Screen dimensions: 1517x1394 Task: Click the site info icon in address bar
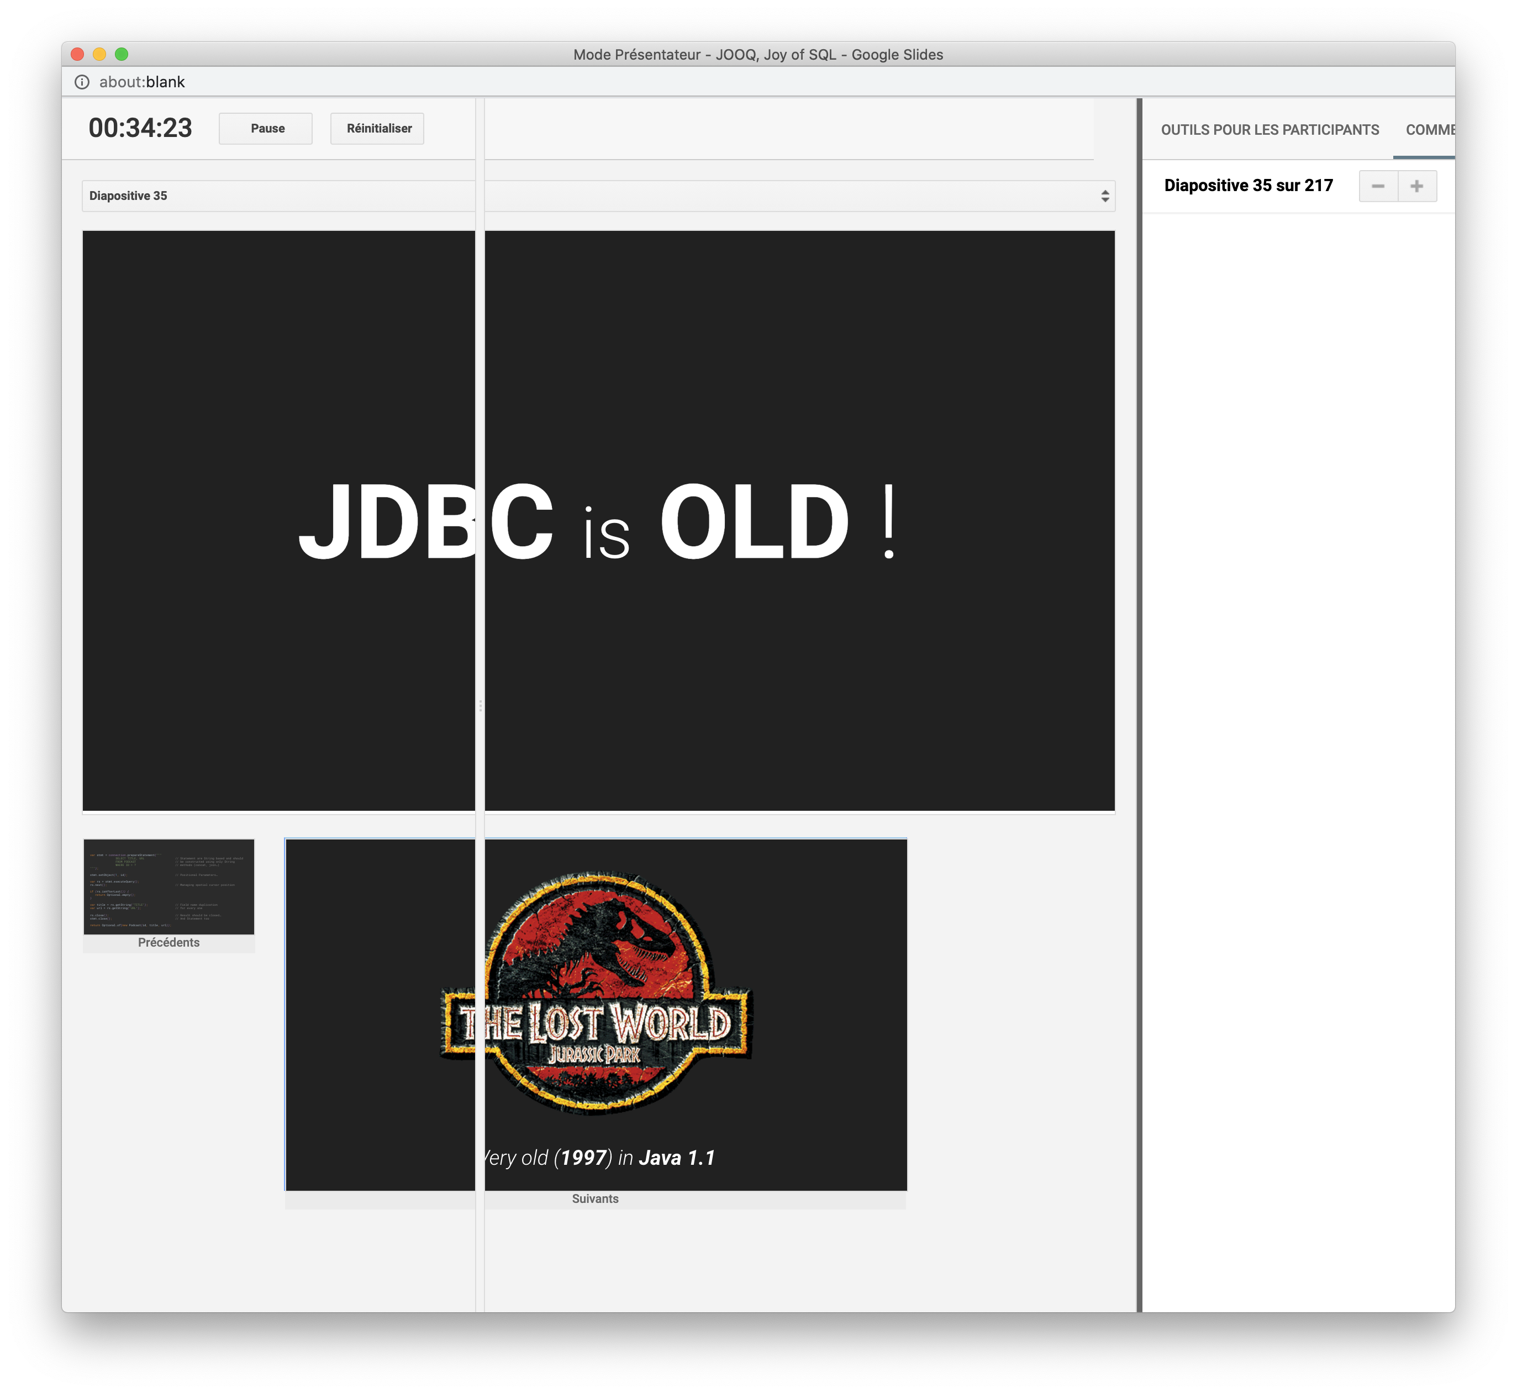(x=82, y=82)
